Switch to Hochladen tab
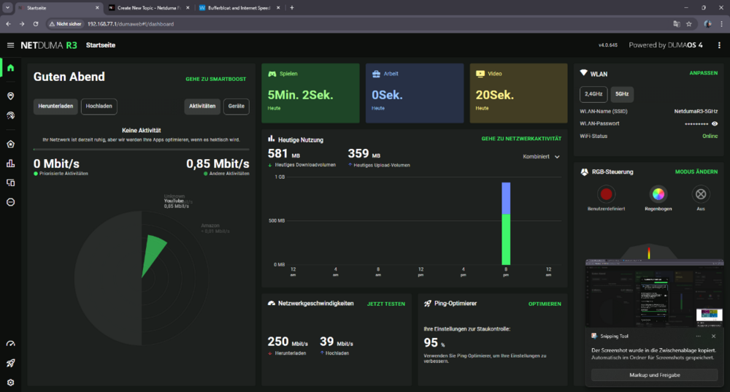Image resolution: width=730 pixels, height=392 pixels. click(x=99, y=107)
